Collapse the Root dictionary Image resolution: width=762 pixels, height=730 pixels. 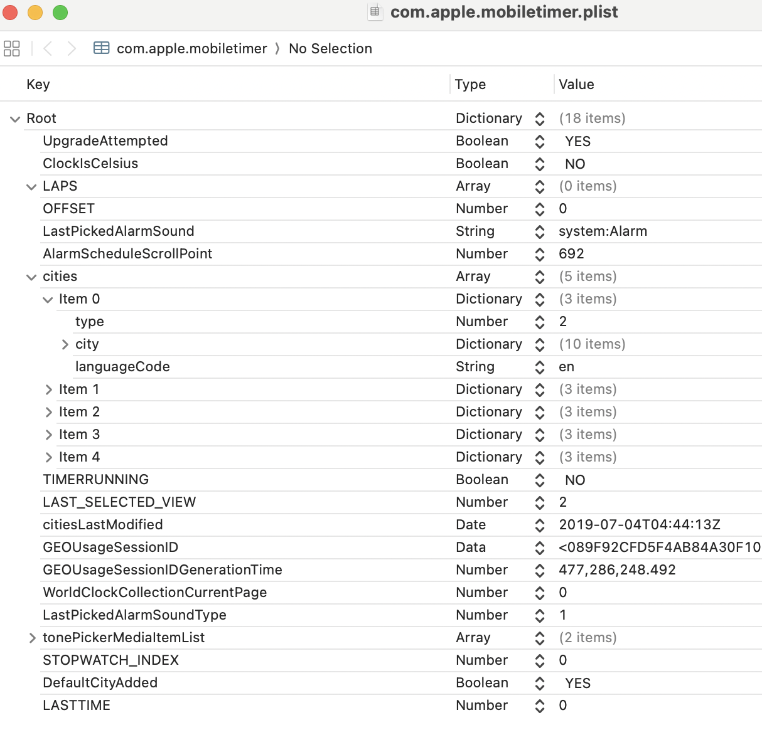(15, 119)
